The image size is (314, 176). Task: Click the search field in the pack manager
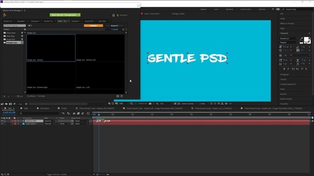pyautogui.click(x=15, y=25)
